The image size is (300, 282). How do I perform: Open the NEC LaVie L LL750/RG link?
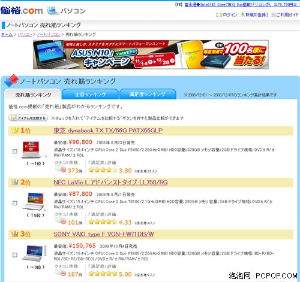tap(110, 183)
